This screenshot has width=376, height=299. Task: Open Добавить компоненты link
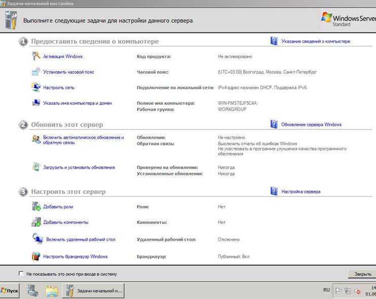click(66, 223)
